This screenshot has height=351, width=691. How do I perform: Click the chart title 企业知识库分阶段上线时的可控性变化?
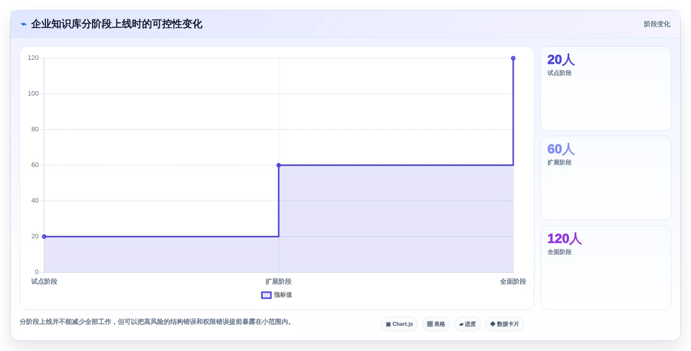117,24
